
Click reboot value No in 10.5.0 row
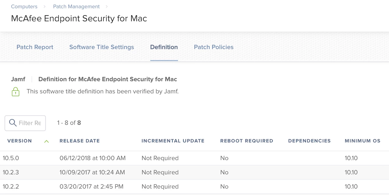tap(224, 158)
